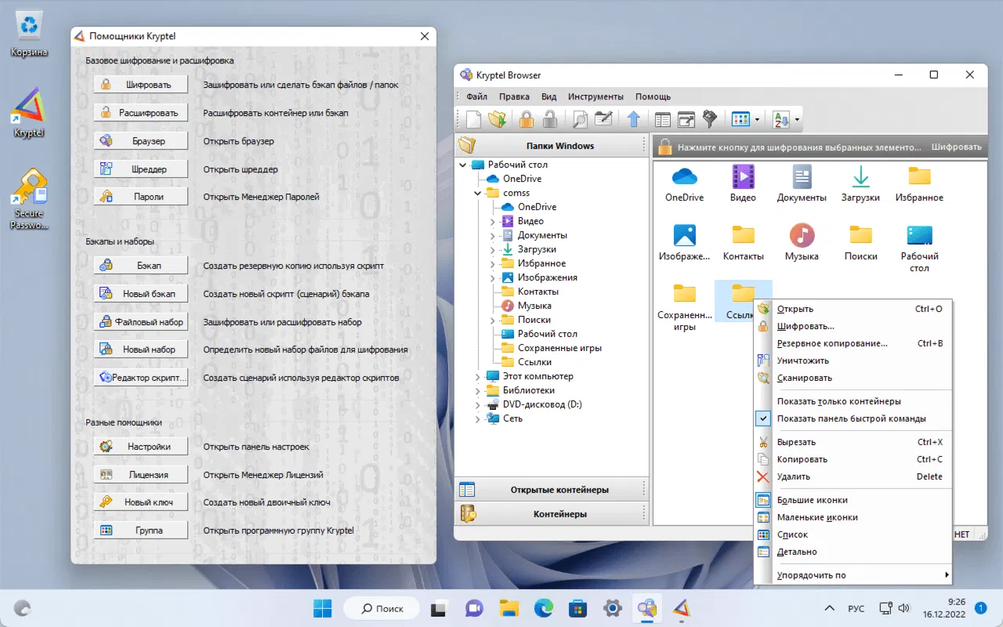Toggle 'Показать панель быстрой команды' checkmark
The image size is (1003, 627).
point(851,419)
